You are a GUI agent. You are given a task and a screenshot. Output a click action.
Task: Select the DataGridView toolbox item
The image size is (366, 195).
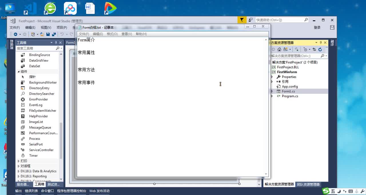39,61
